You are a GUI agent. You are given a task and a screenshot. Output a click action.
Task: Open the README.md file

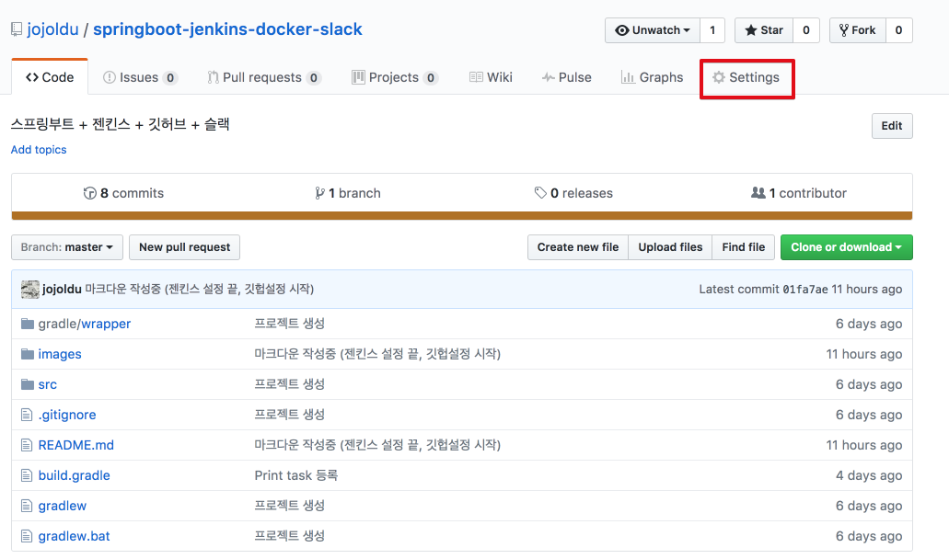(x=75, y=445)
